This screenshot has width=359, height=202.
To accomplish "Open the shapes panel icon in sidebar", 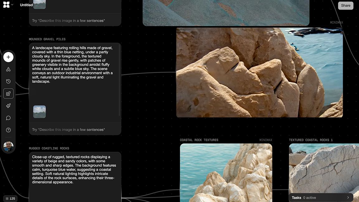I will (x=8, y=69).
